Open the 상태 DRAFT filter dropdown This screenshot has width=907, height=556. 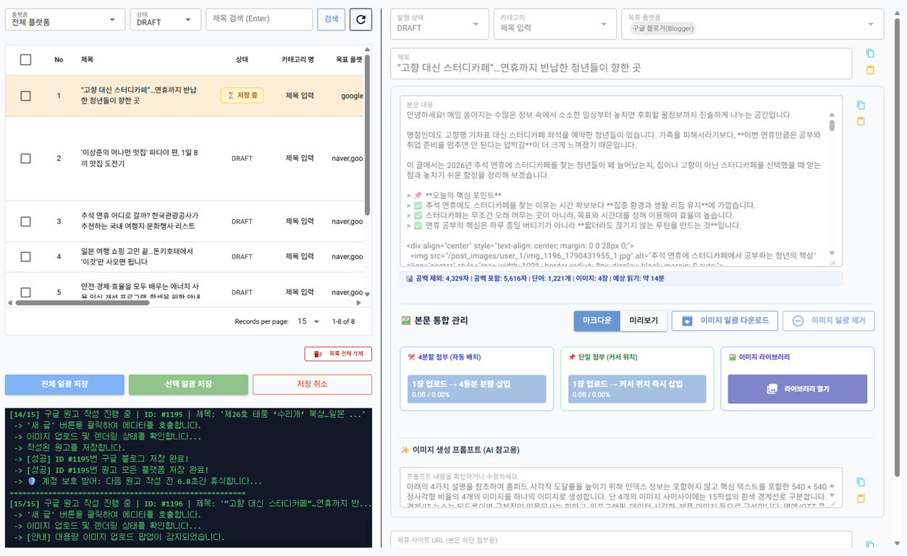165,20
